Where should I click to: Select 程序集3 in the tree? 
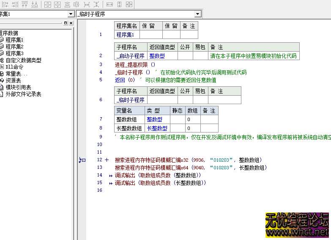click(14, 53)
